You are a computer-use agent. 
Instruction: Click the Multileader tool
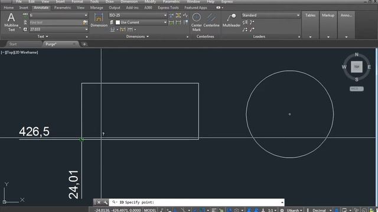(232, 20)
